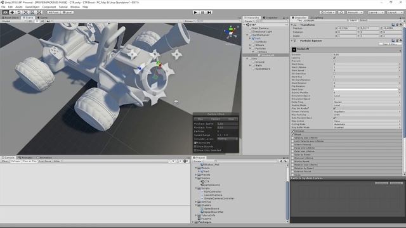
Task: Open the Assets menu
Action: click(x=18, y=7)
